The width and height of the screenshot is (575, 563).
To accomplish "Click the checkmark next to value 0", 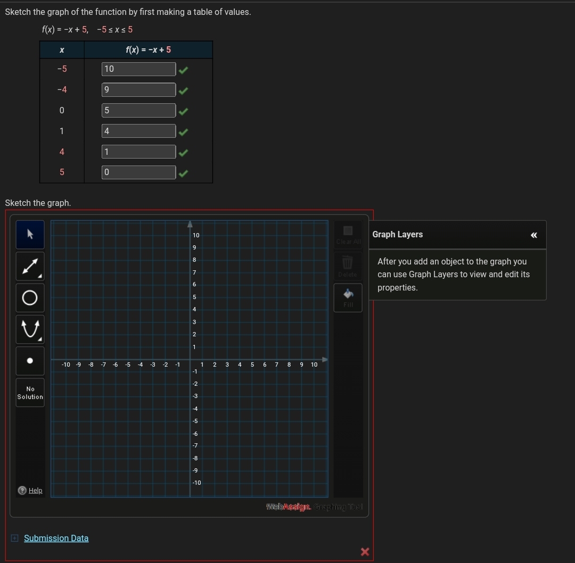I will (183, 173).
